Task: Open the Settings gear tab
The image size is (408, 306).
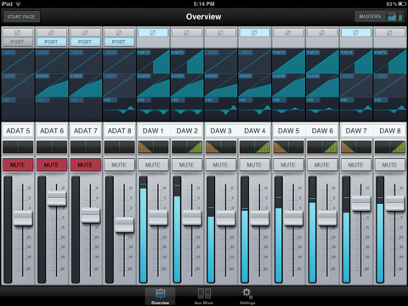Action: click(247, 297)
